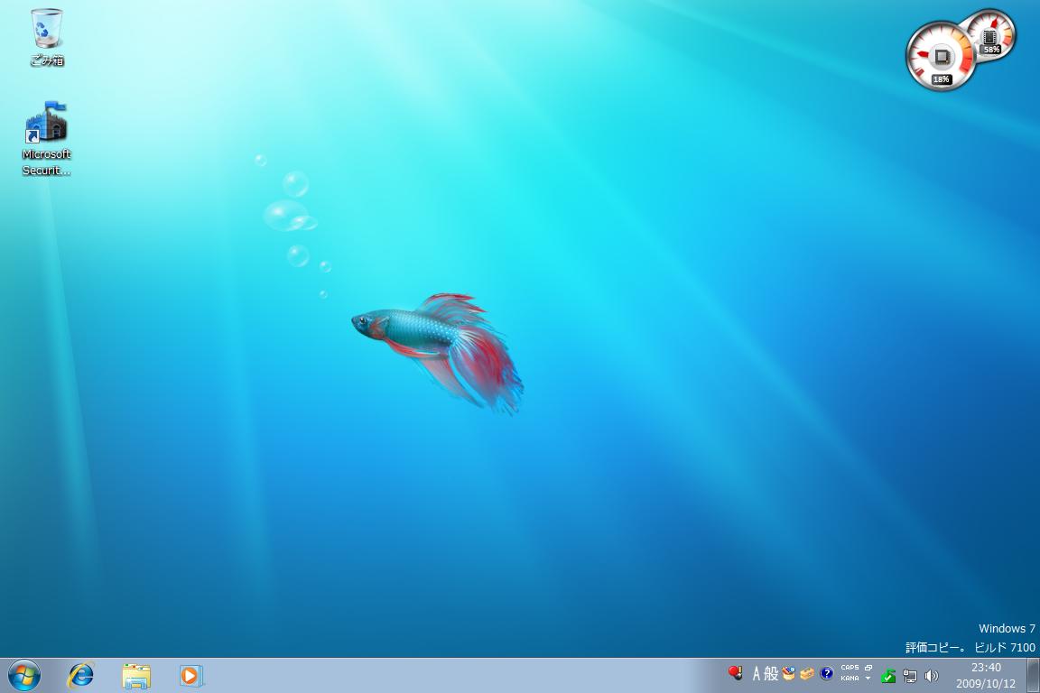
Task: Open Windows Explorer from the taskbar
Action: 135,675
